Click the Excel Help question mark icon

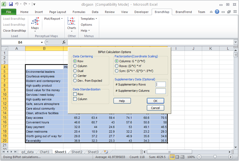(217, 12)
